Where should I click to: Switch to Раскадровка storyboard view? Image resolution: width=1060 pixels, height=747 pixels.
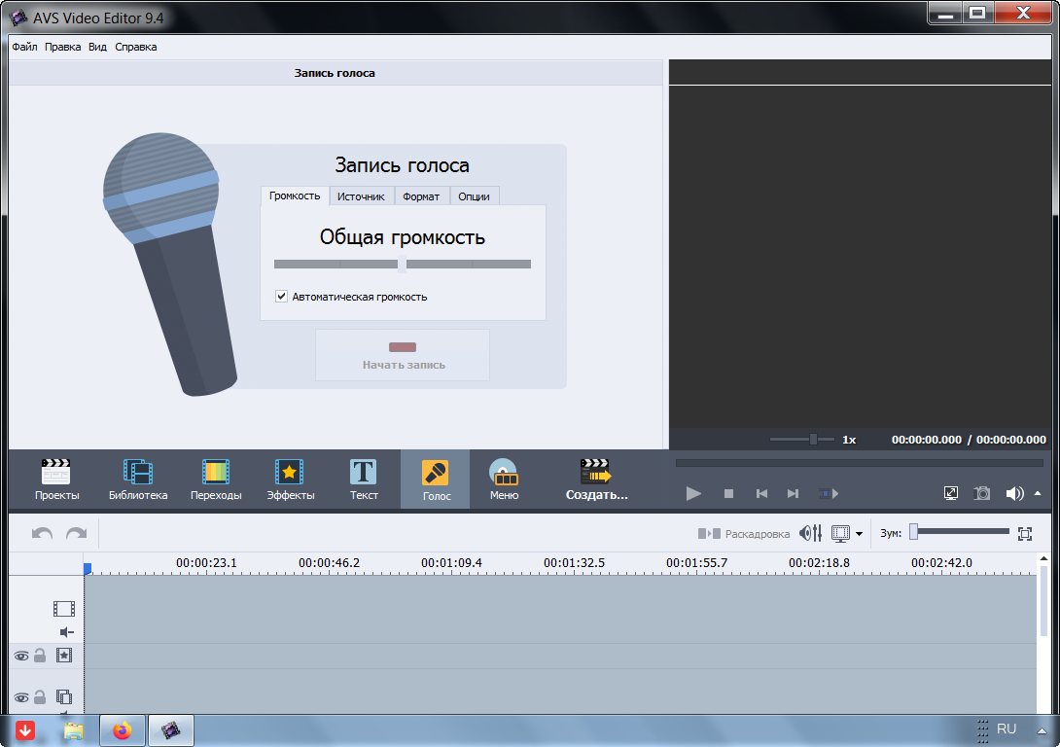744,534
